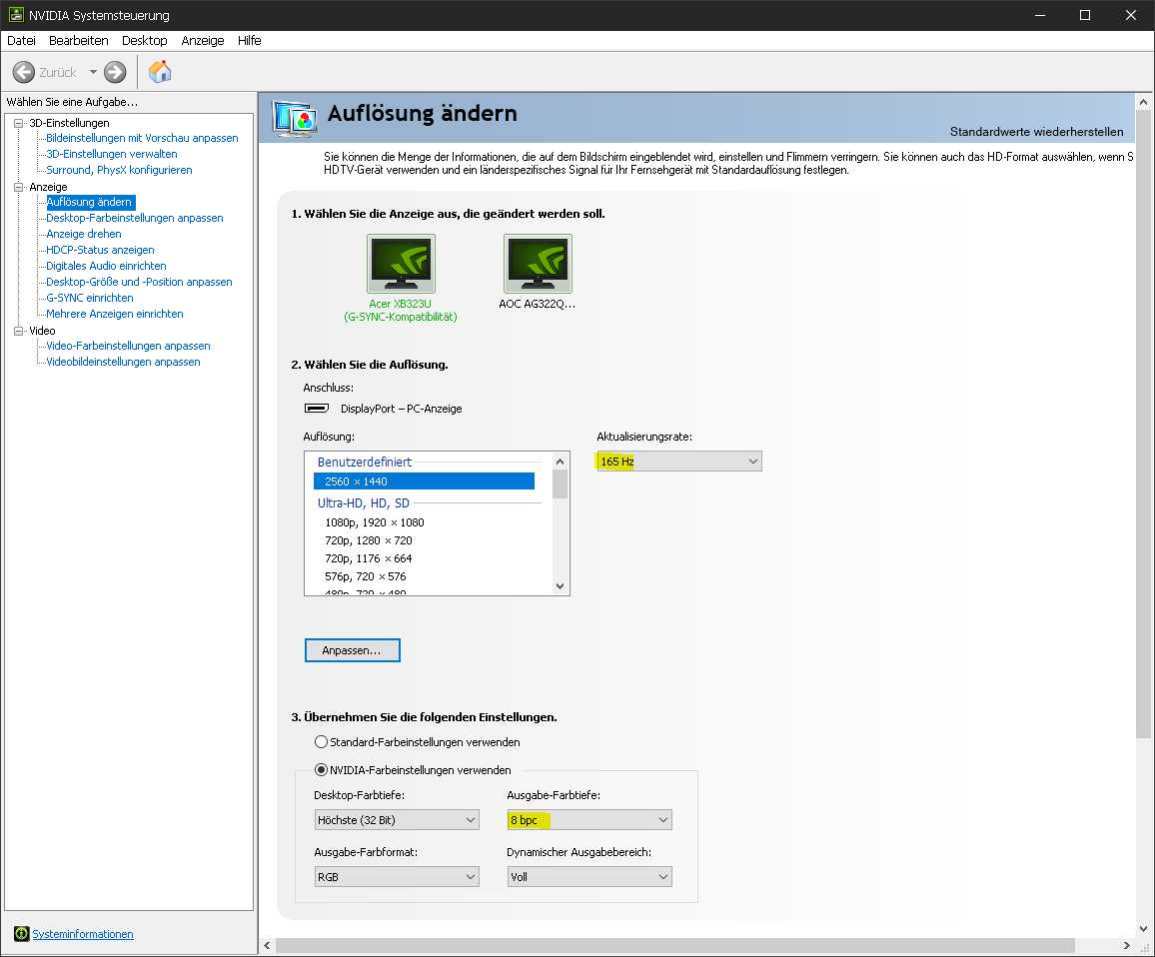Collapse the 3D-Einstellungen tree node
Image resolution: width=1155 pixels, height=957 pixels.
pos(19,123)
